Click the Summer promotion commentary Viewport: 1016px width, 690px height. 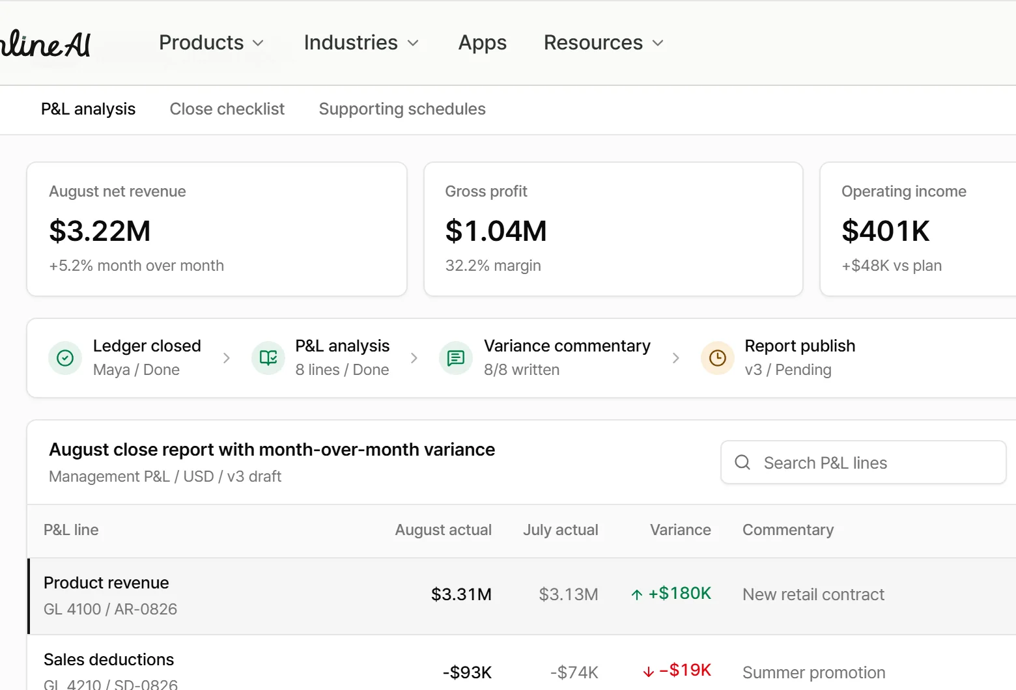click(x=814, y=672)
